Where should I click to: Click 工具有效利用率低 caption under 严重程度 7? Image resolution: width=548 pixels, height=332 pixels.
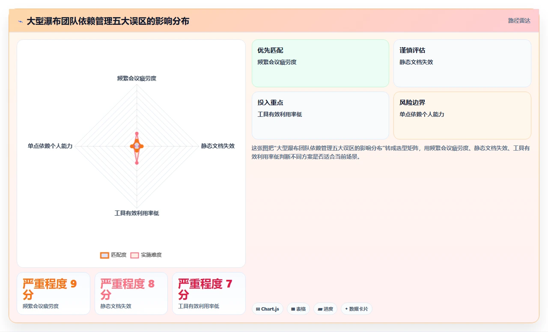coord(199,306)
